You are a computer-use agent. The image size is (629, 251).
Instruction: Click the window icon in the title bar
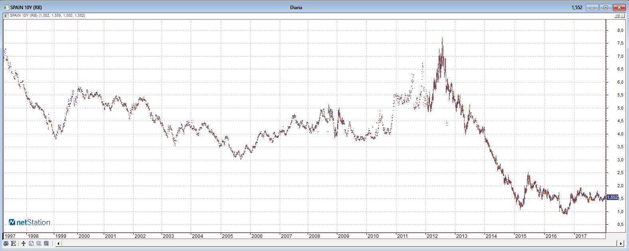[6, 7]
